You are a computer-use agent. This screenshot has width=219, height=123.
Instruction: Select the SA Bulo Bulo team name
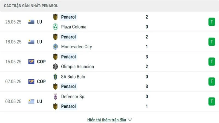click(73, 77)
